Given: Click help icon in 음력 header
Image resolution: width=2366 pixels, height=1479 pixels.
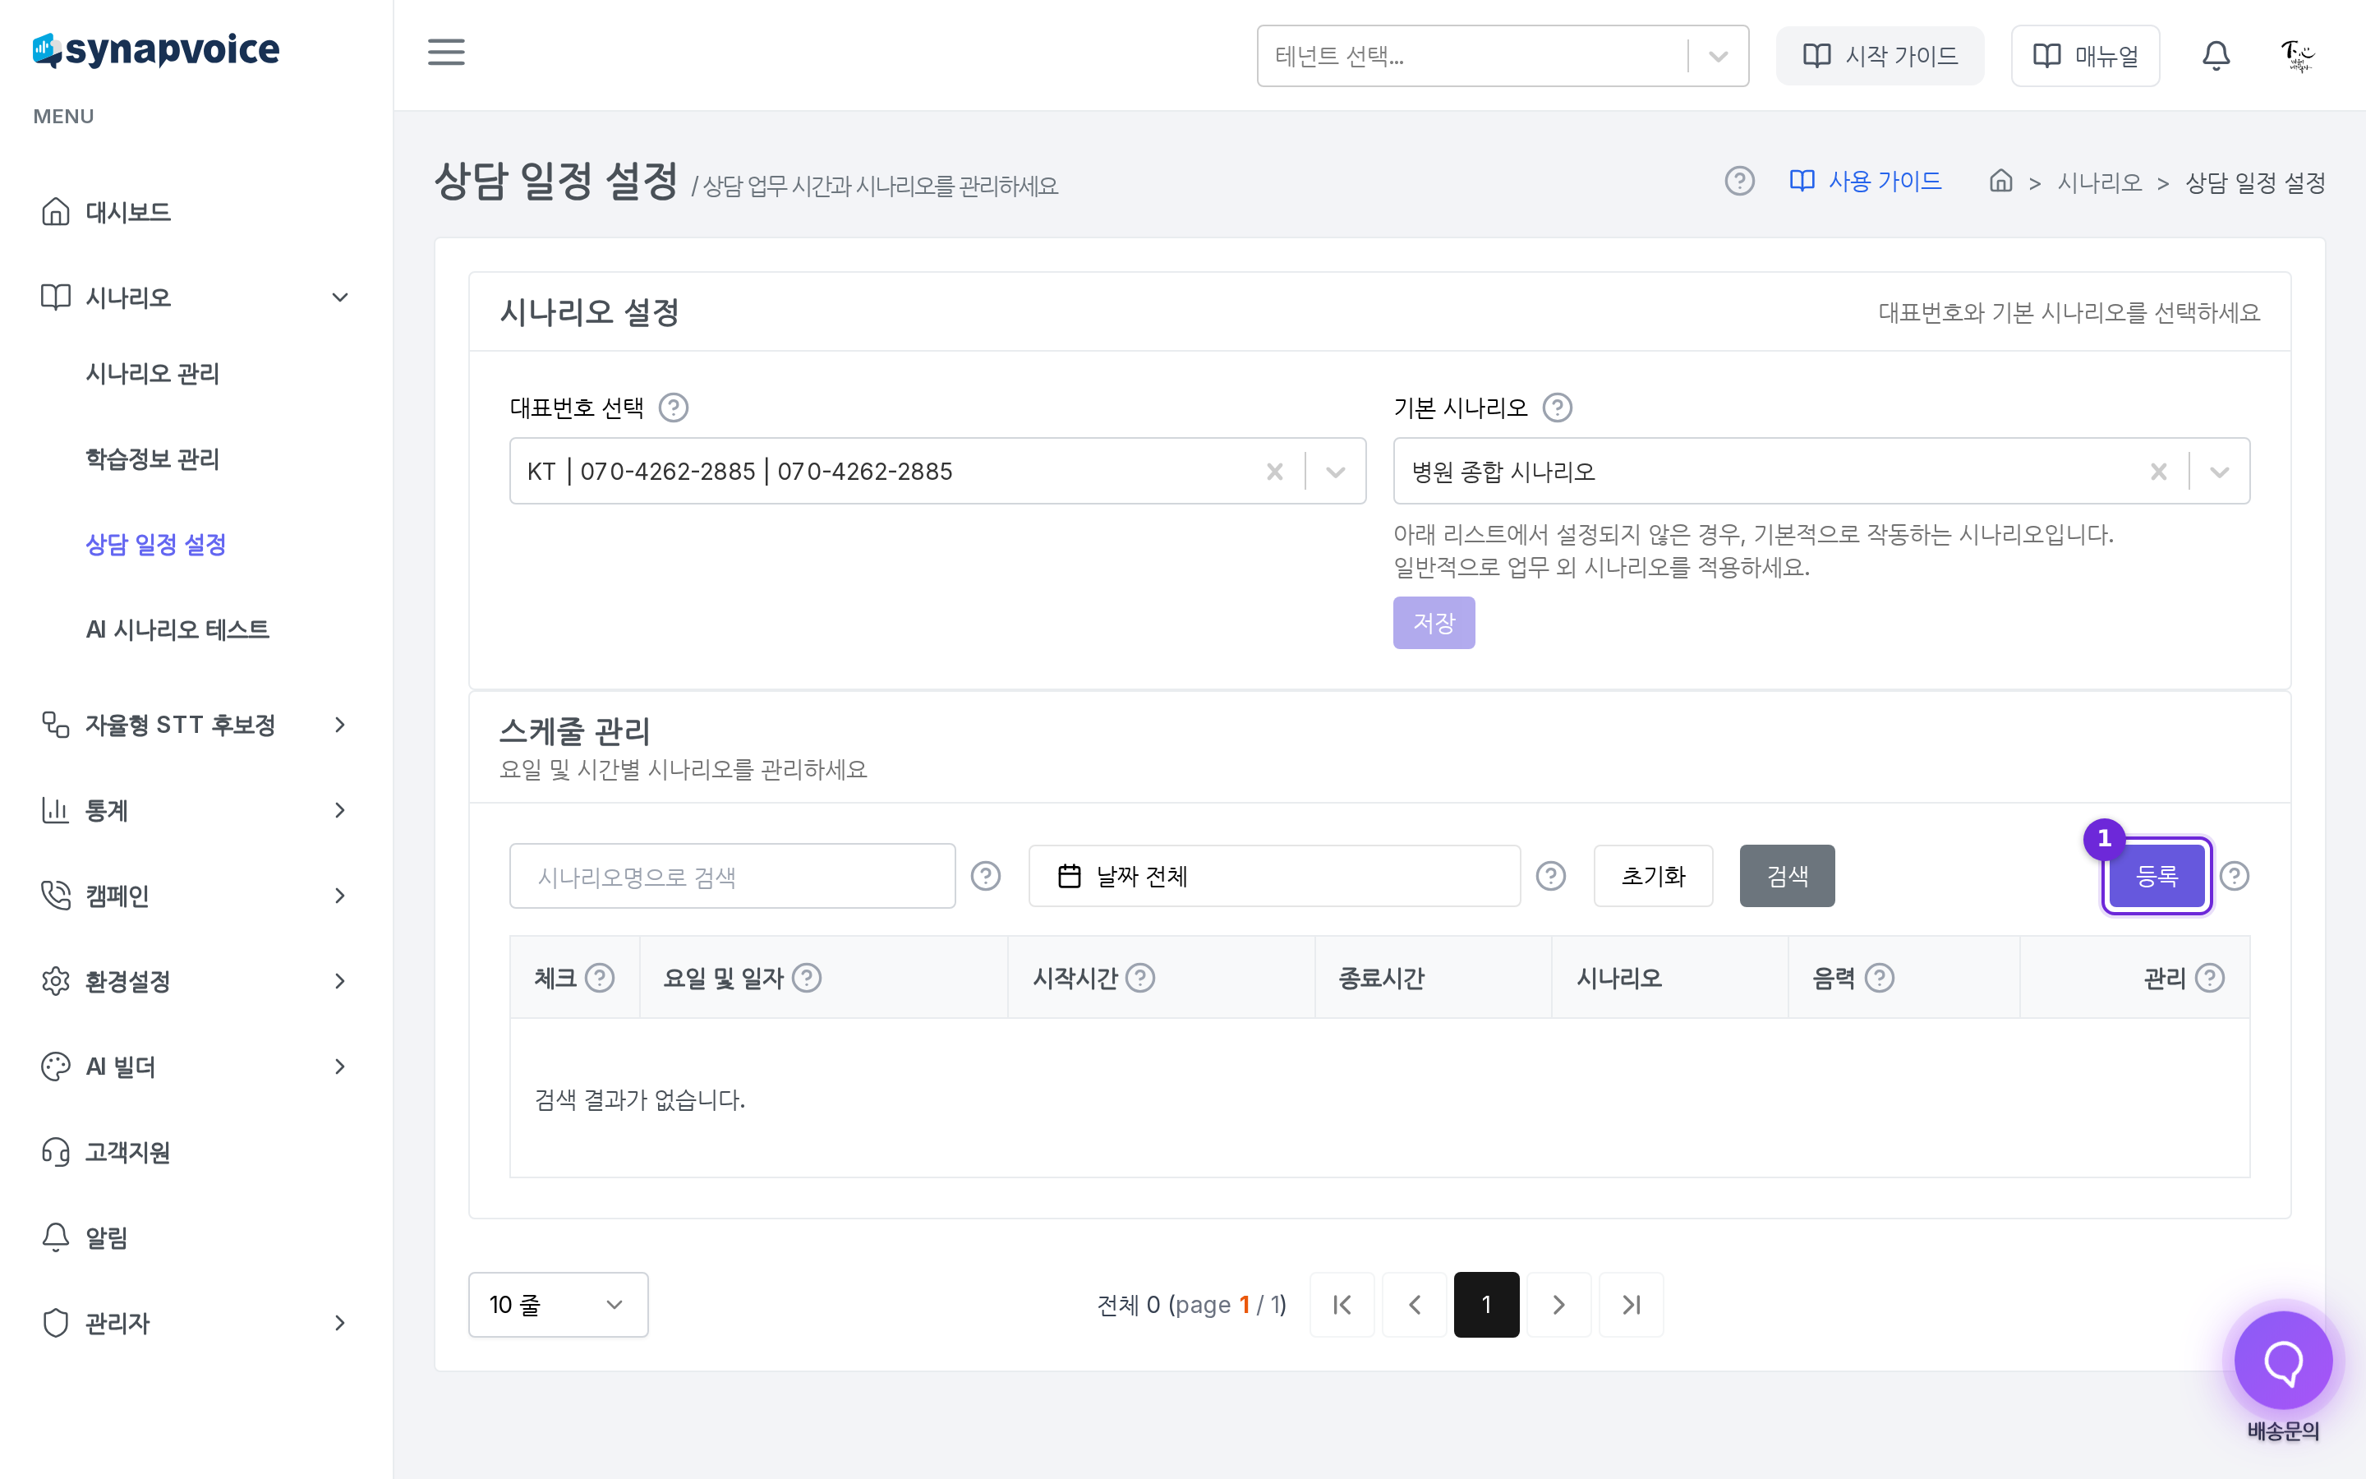Looking at the screenshot, I should pos(1879,977).
